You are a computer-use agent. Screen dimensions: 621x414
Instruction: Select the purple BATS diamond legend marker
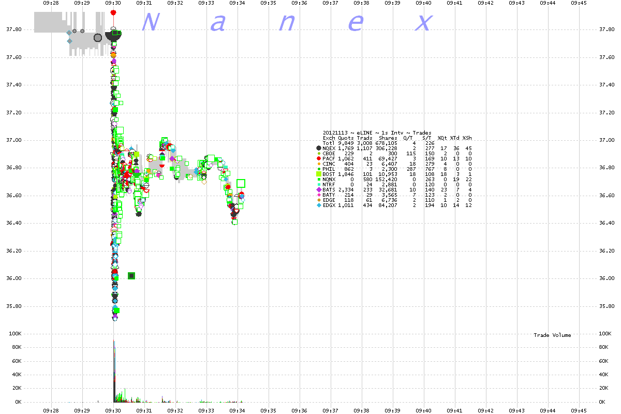tap(319, 189)
